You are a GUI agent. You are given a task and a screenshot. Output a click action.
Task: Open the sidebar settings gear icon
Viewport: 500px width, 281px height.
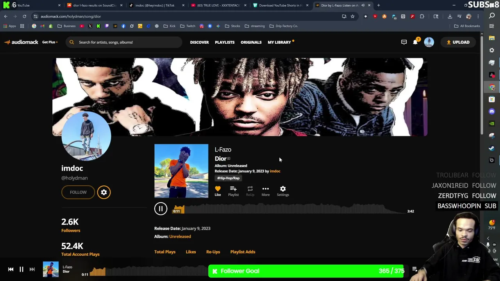492,50
